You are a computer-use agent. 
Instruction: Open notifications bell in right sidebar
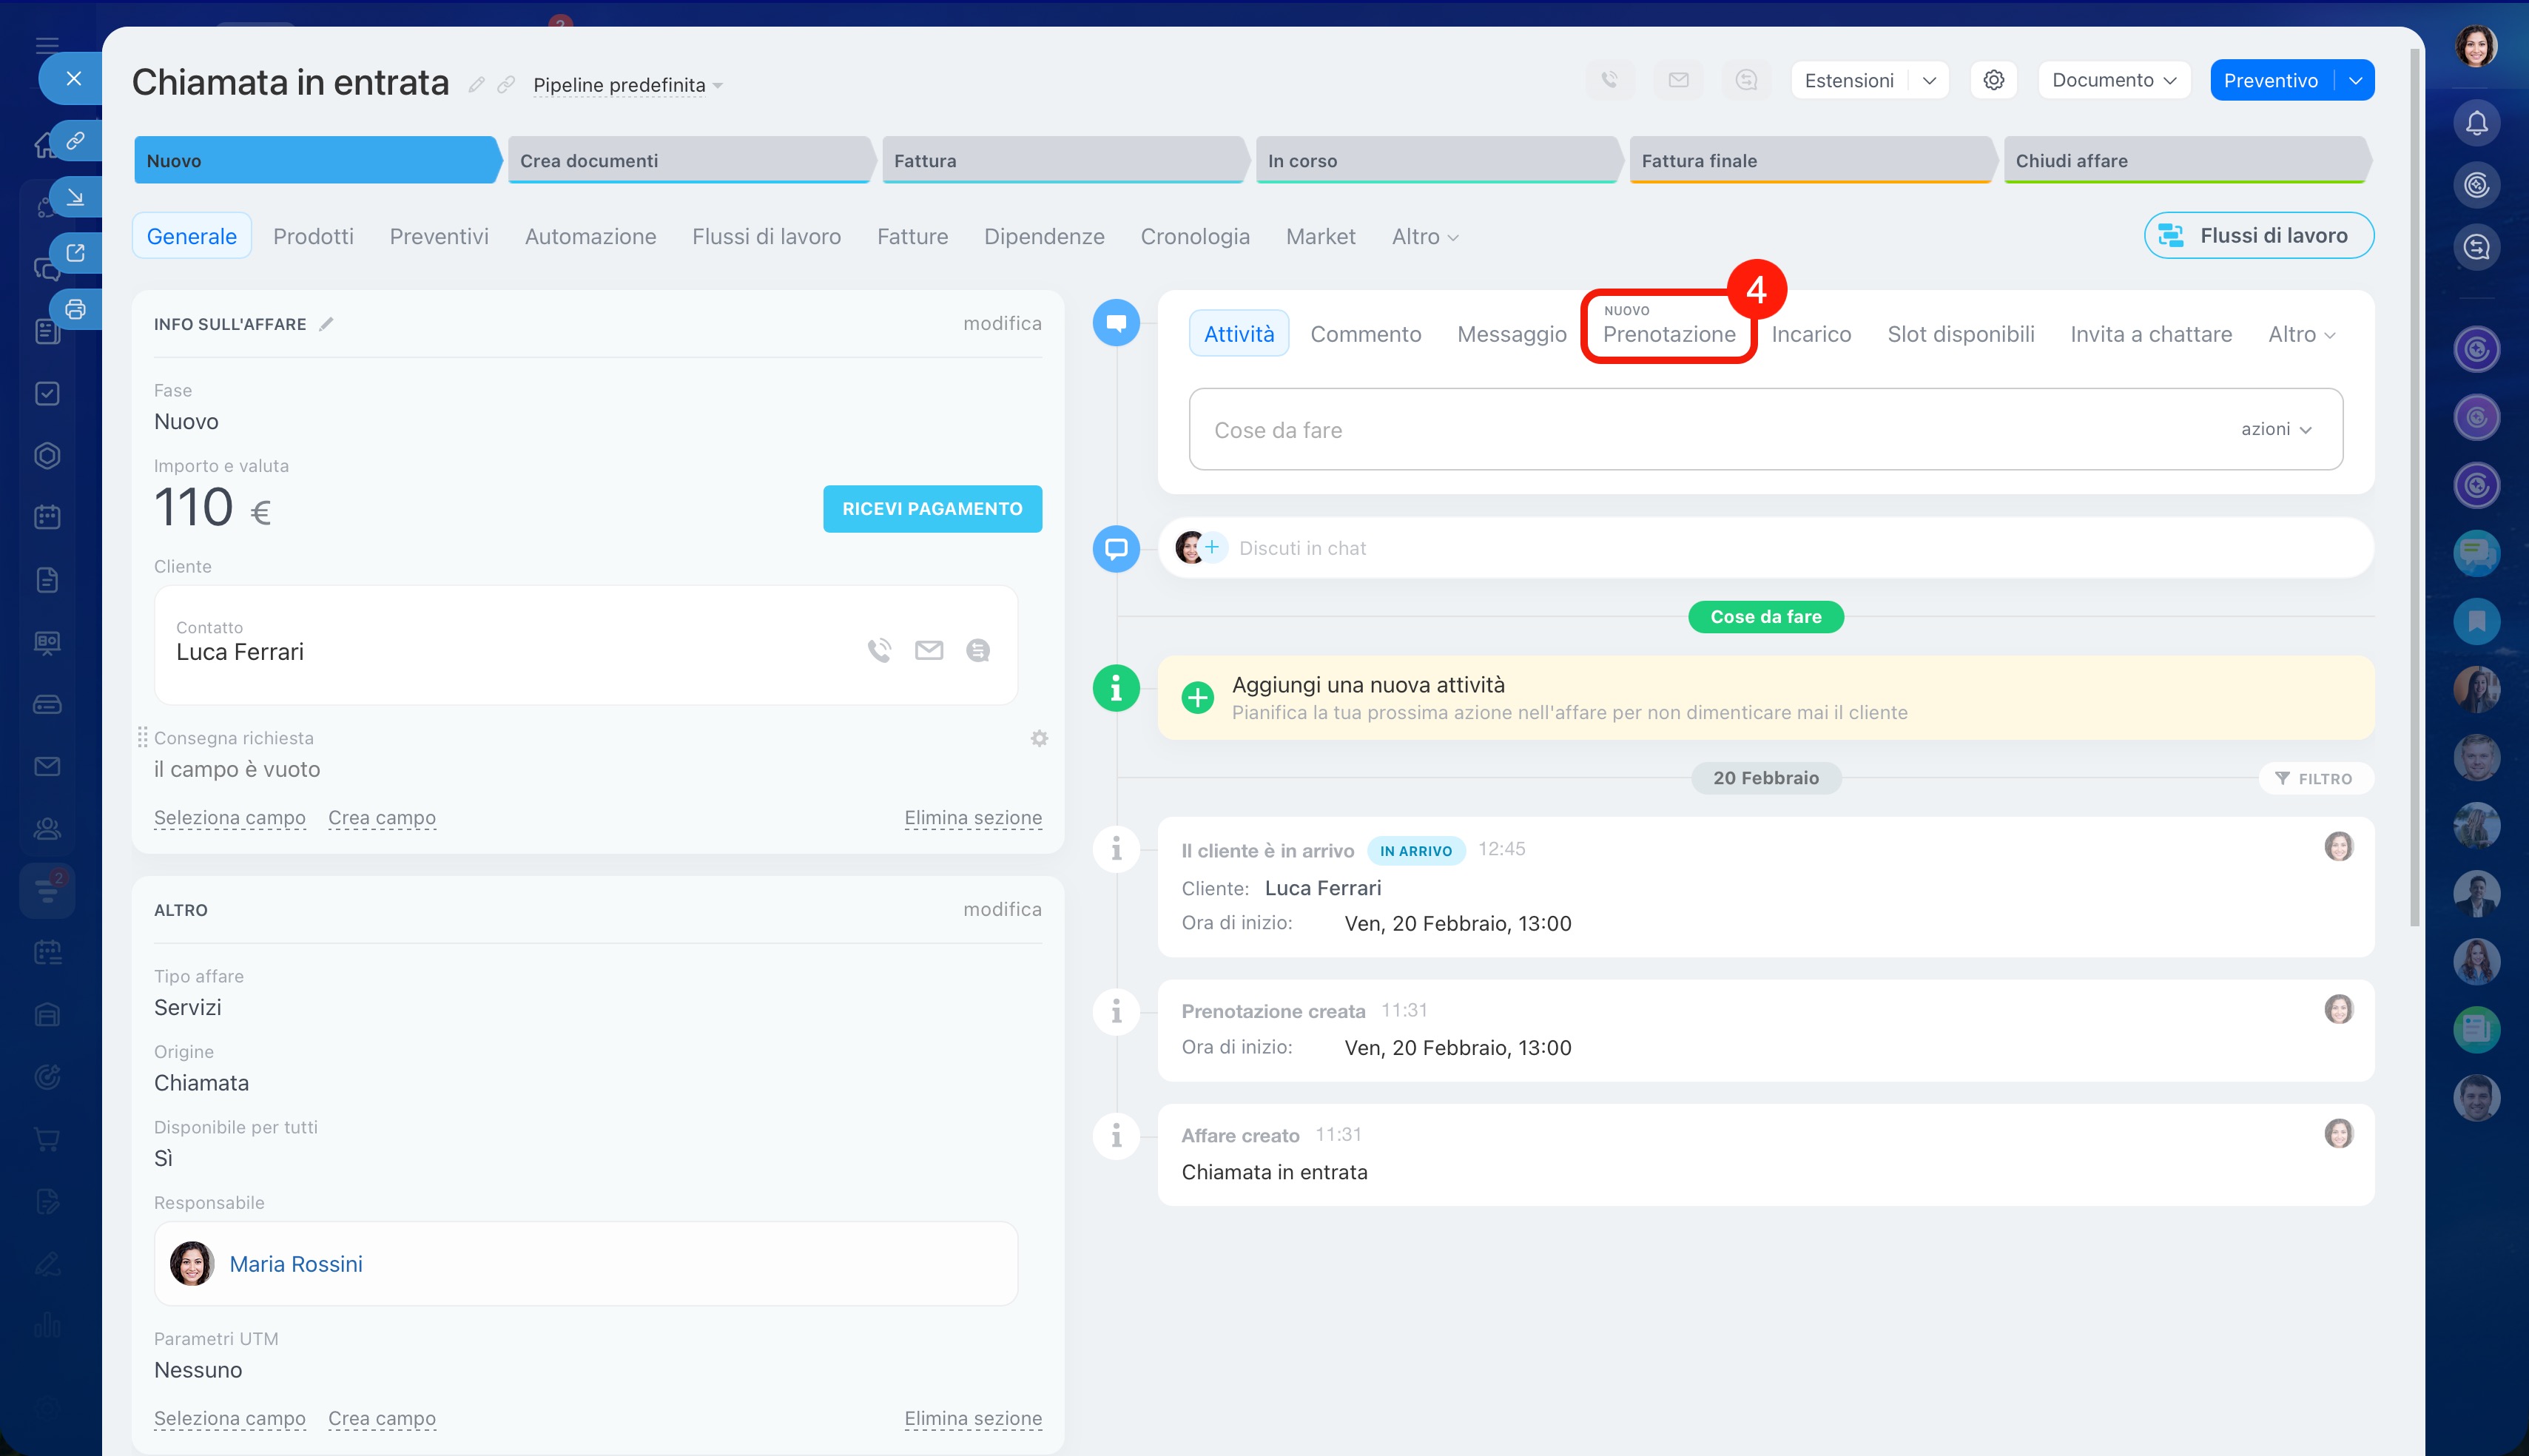[x=2476, y=123]
